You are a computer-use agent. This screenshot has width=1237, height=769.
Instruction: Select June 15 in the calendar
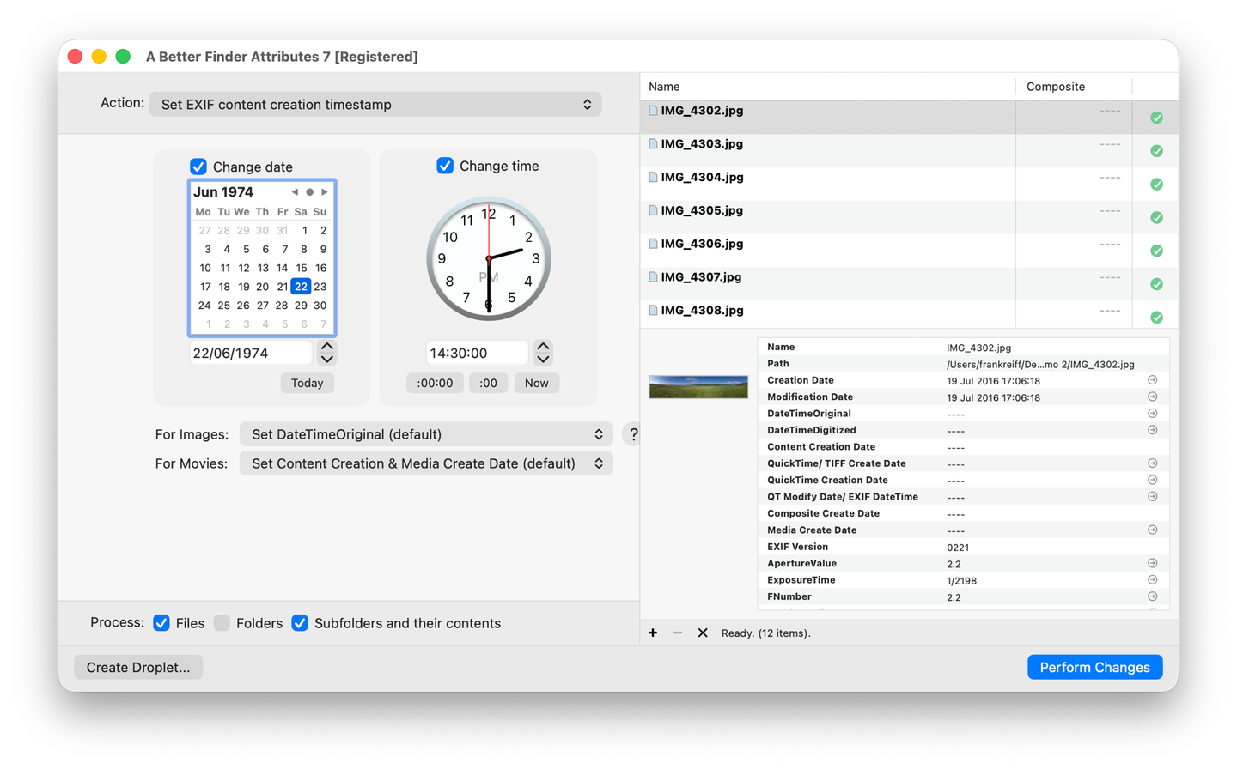click(302, 268)
